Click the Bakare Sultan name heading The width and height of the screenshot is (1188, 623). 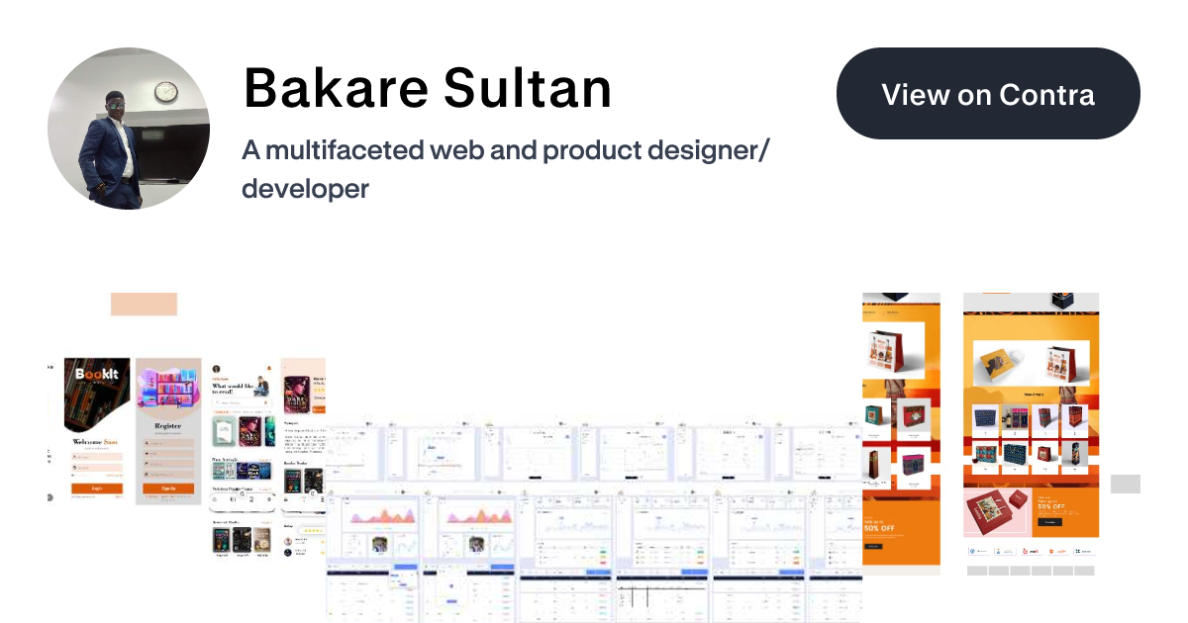[x=427, y=88]
